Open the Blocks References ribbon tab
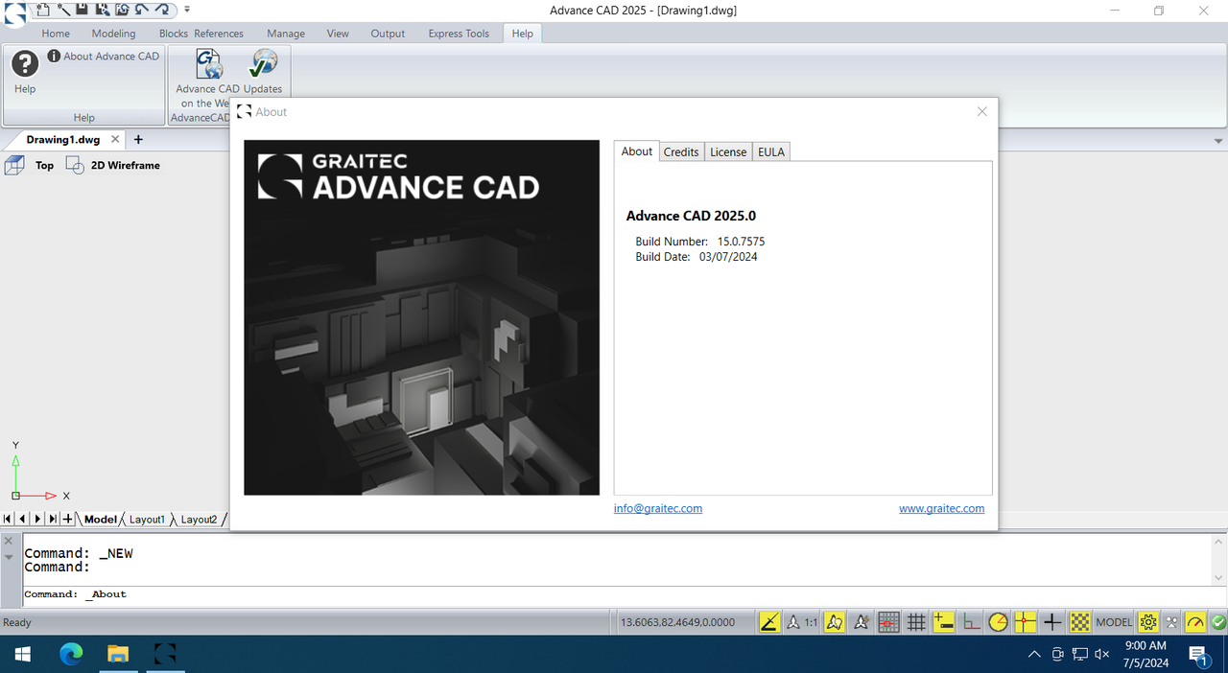Viewport: 1228px width, 673px height. coord(201,34)
